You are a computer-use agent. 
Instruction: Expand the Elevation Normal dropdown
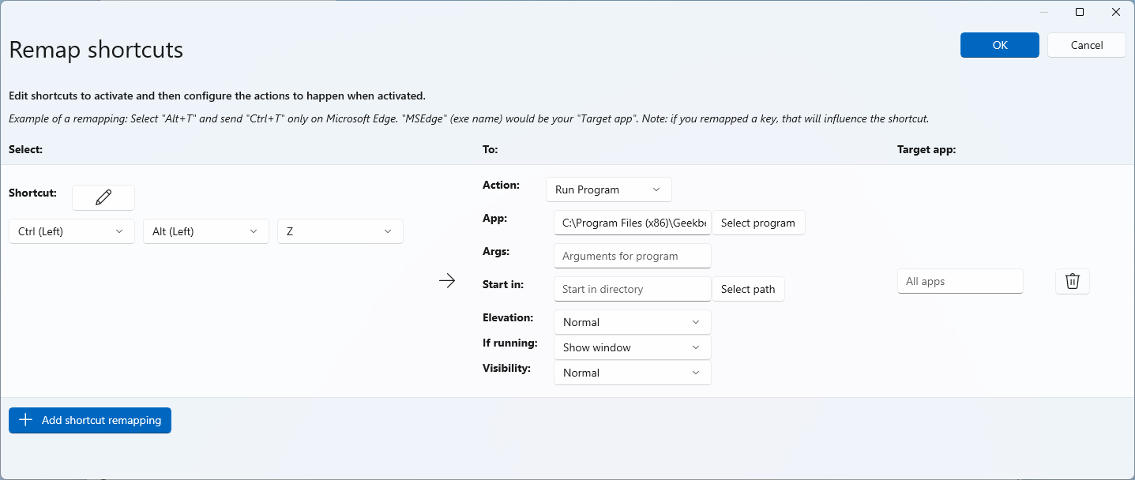tap(632, 322)
